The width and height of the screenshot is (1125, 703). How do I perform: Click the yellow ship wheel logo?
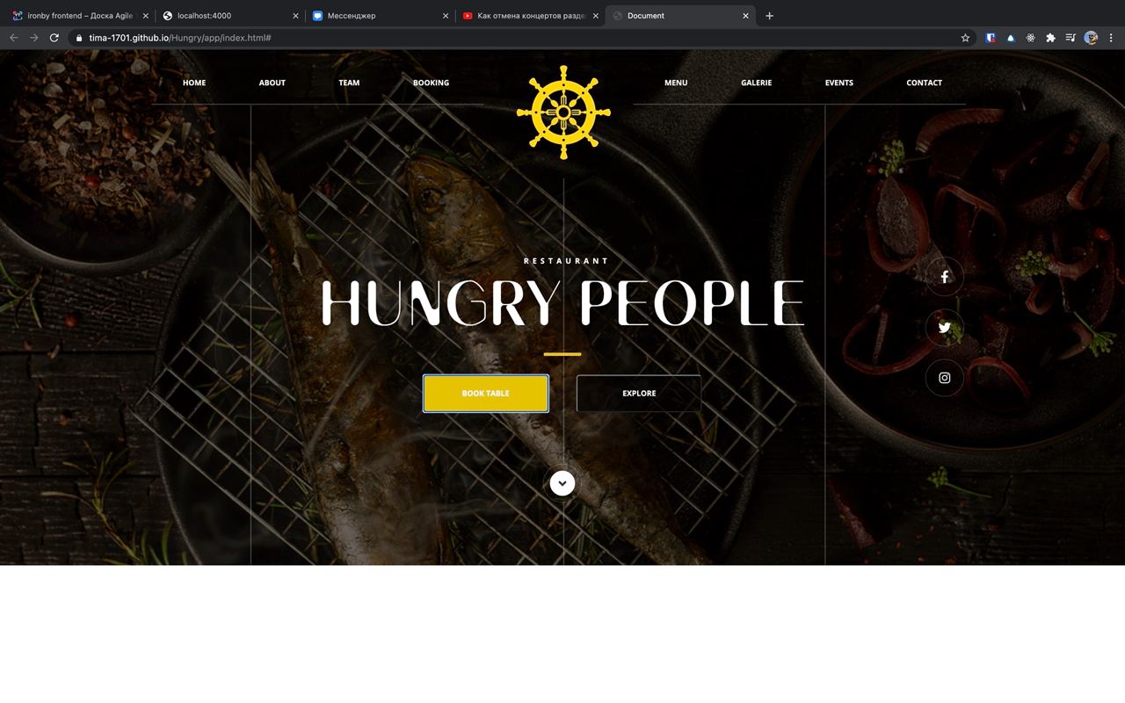coord(563,112)
